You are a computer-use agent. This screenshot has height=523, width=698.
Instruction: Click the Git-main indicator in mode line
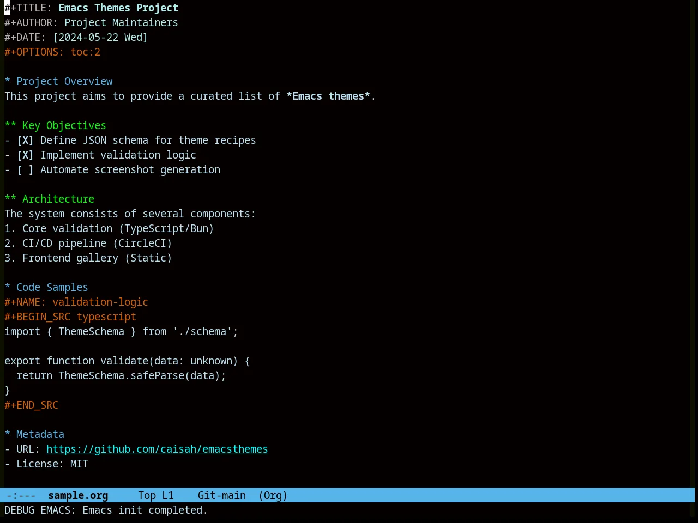tap(221, 496)
